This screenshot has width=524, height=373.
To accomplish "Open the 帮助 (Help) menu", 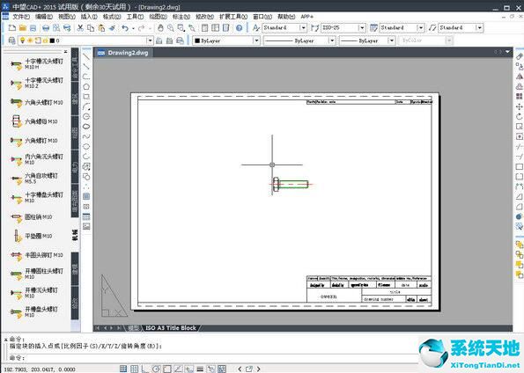I will point(286,17).
